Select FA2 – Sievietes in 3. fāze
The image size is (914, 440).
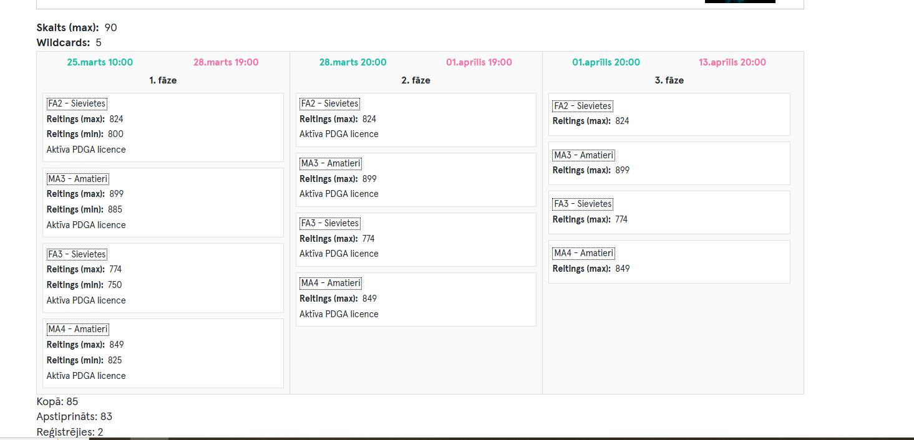tap(583, 106)
